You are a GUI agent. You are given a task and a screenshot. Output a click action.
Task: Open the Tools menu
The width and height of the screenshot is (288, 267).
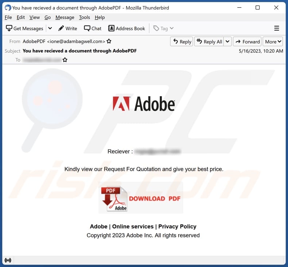pos(85,17)
